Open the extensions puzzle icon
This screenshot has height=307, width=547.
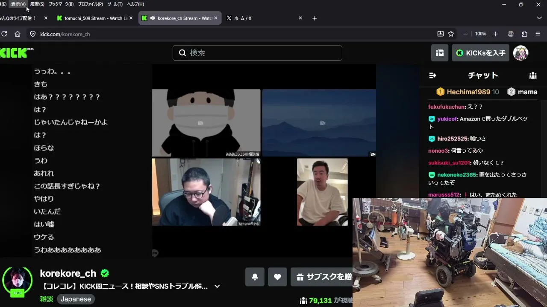[524, 34]
